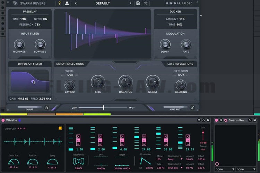260x173 pixels.
Task: Click the blue dot next to Whistle
Action: (19, 120)
